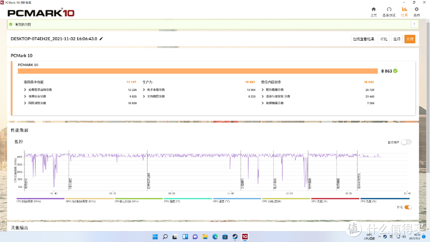This screenshot has width=430, height=242.
Task: Open Task View in the taskbar
Action: coord(175,237)
